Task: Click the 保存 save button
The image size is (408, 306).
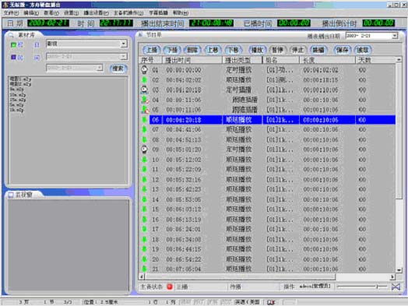Action: [343, 50]
